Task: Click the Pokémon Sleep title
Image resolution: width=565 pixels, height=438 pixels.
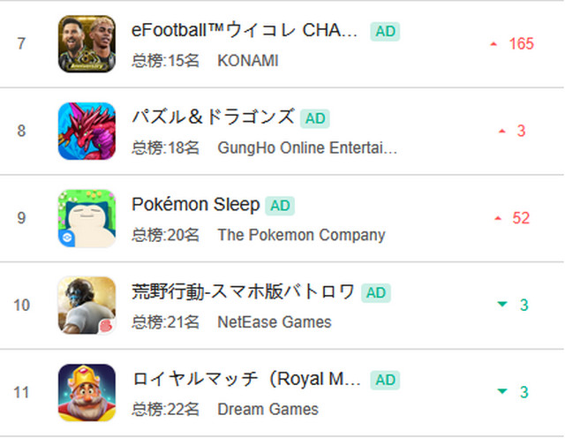Action: coord(196,206)
